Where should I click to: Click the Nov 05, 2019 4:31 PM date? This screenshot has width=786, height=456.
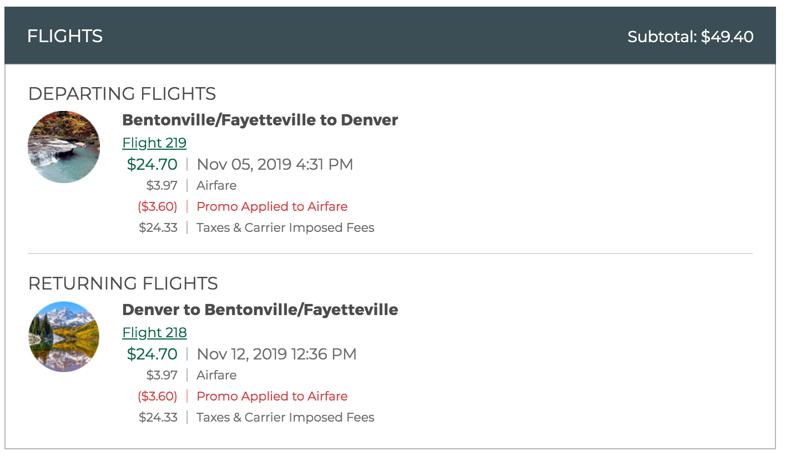[275, 164]
